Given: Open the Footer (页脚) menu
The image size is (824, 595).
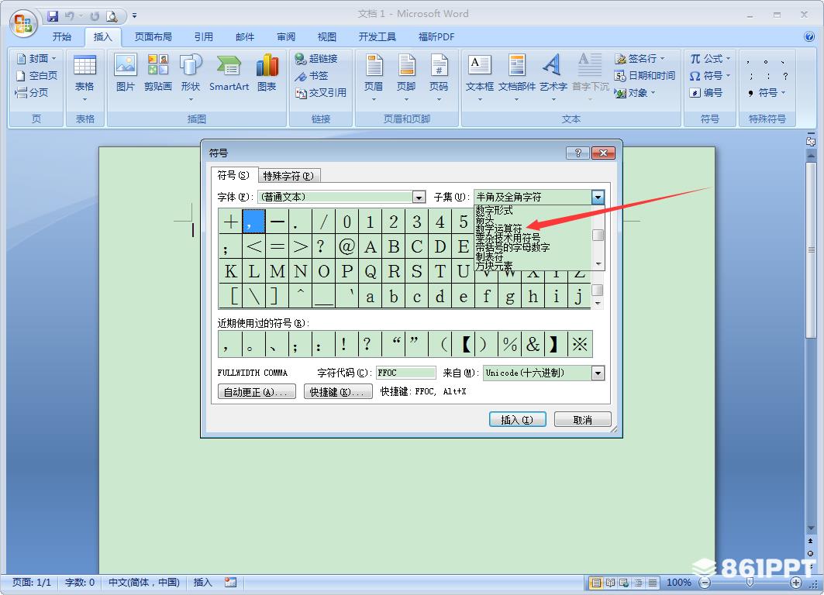Looking at the screenshot, I should pyautogui.click(x=406, y=77).
